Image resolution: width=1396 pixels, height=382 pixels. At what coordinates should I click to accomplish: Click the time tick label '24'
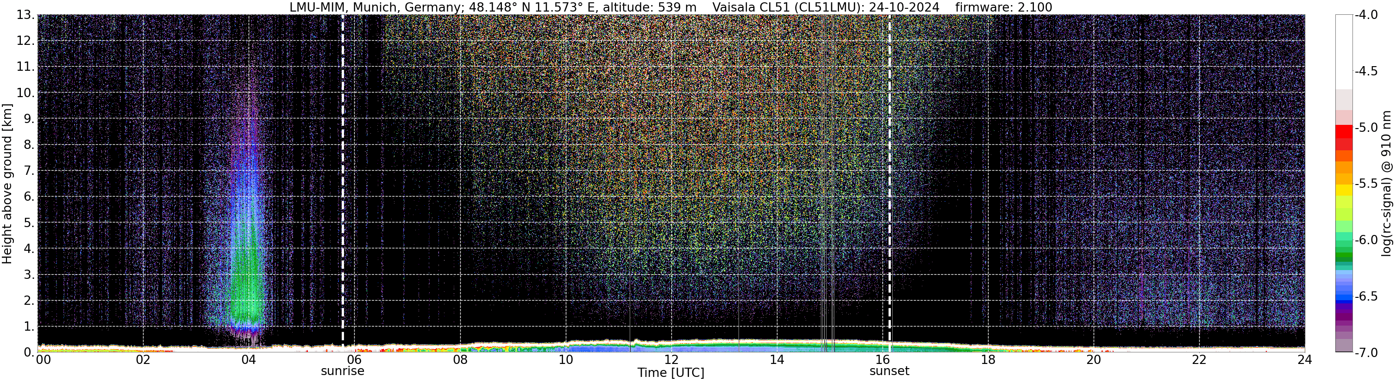coord(1304,360)
